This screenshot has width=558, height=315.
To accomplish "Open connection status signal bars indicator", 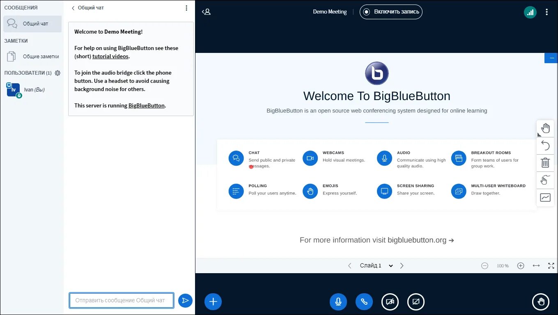I will (530, 12).
